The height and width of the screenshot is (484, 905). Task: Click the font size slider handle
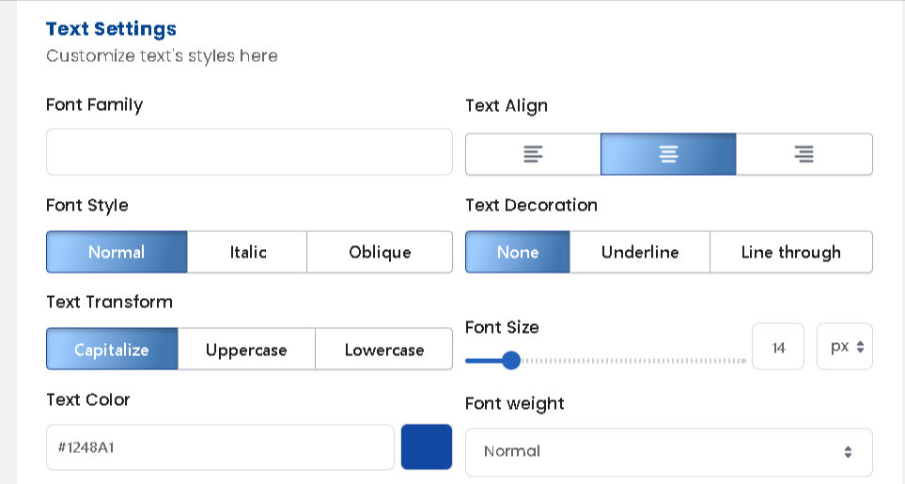(511, 361)
